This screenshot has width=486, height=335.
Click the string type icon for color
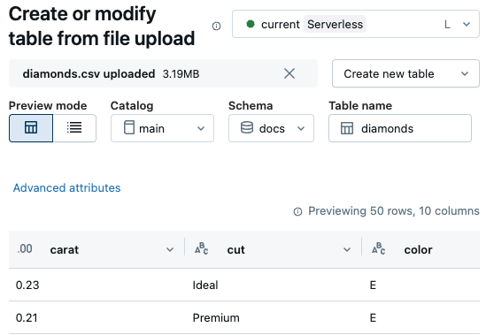tap(379, 249)
